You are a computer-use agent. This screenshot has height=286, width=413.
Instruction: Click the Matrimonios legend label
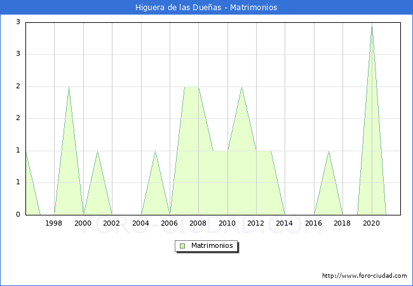[x=212, y=245]
